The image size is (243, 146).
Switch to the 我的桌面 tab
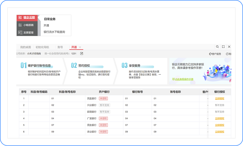[26, 47]
